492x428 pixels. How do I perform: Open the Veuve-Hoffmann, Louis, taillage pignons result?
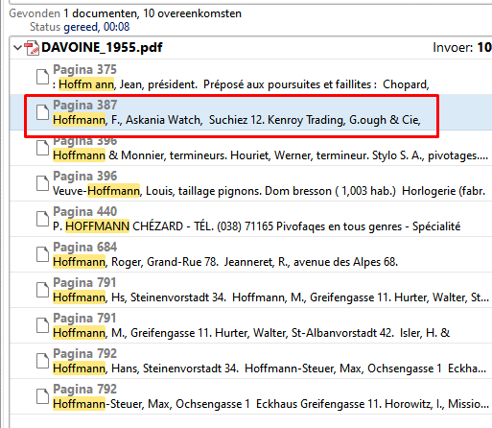tap(251, 183)
